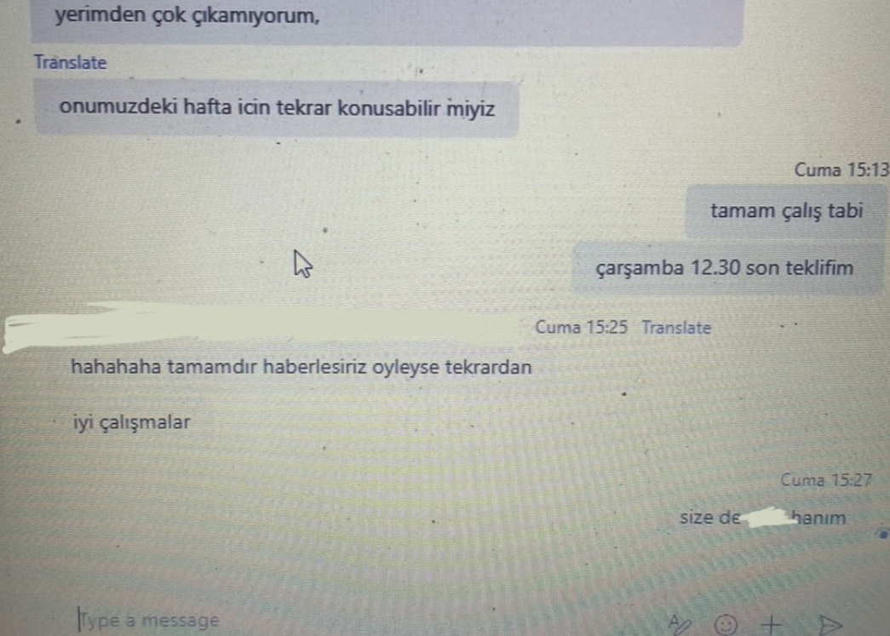Open the emoji smiley picker
This screenshot has height=636, width=890.
click(726, 625)
